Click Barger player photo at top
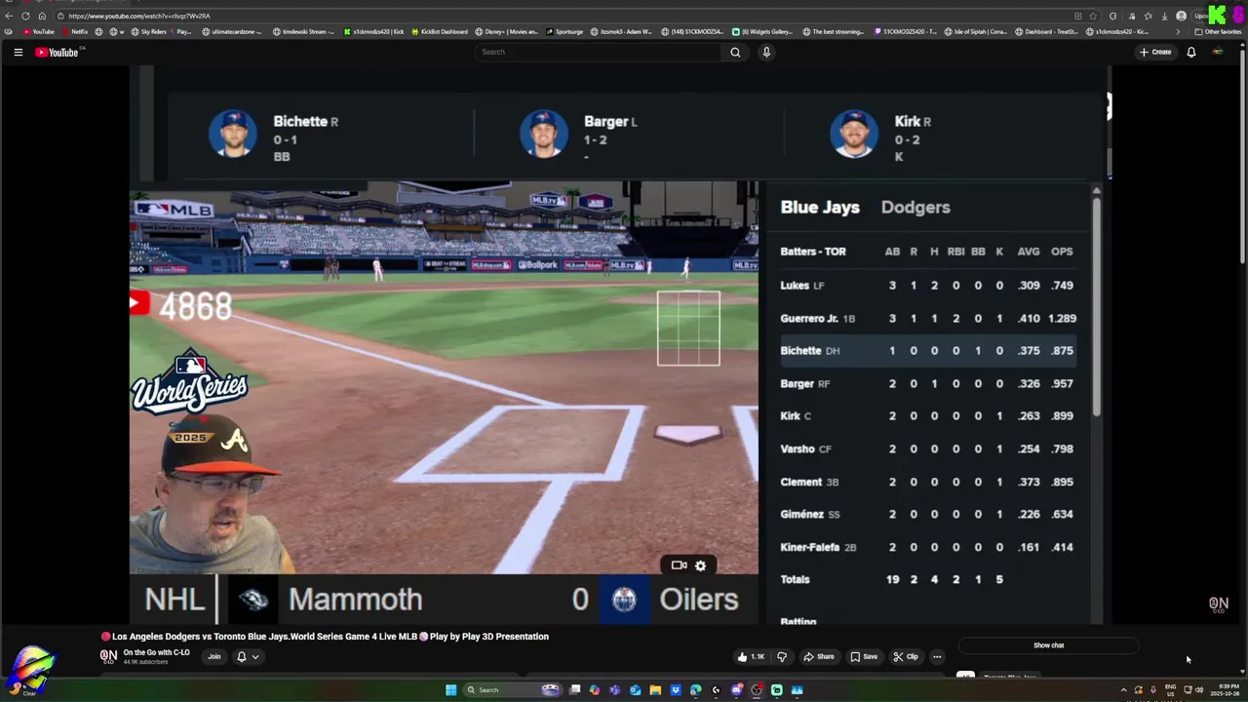This screenshot has width=1248, height=702. 543,134
